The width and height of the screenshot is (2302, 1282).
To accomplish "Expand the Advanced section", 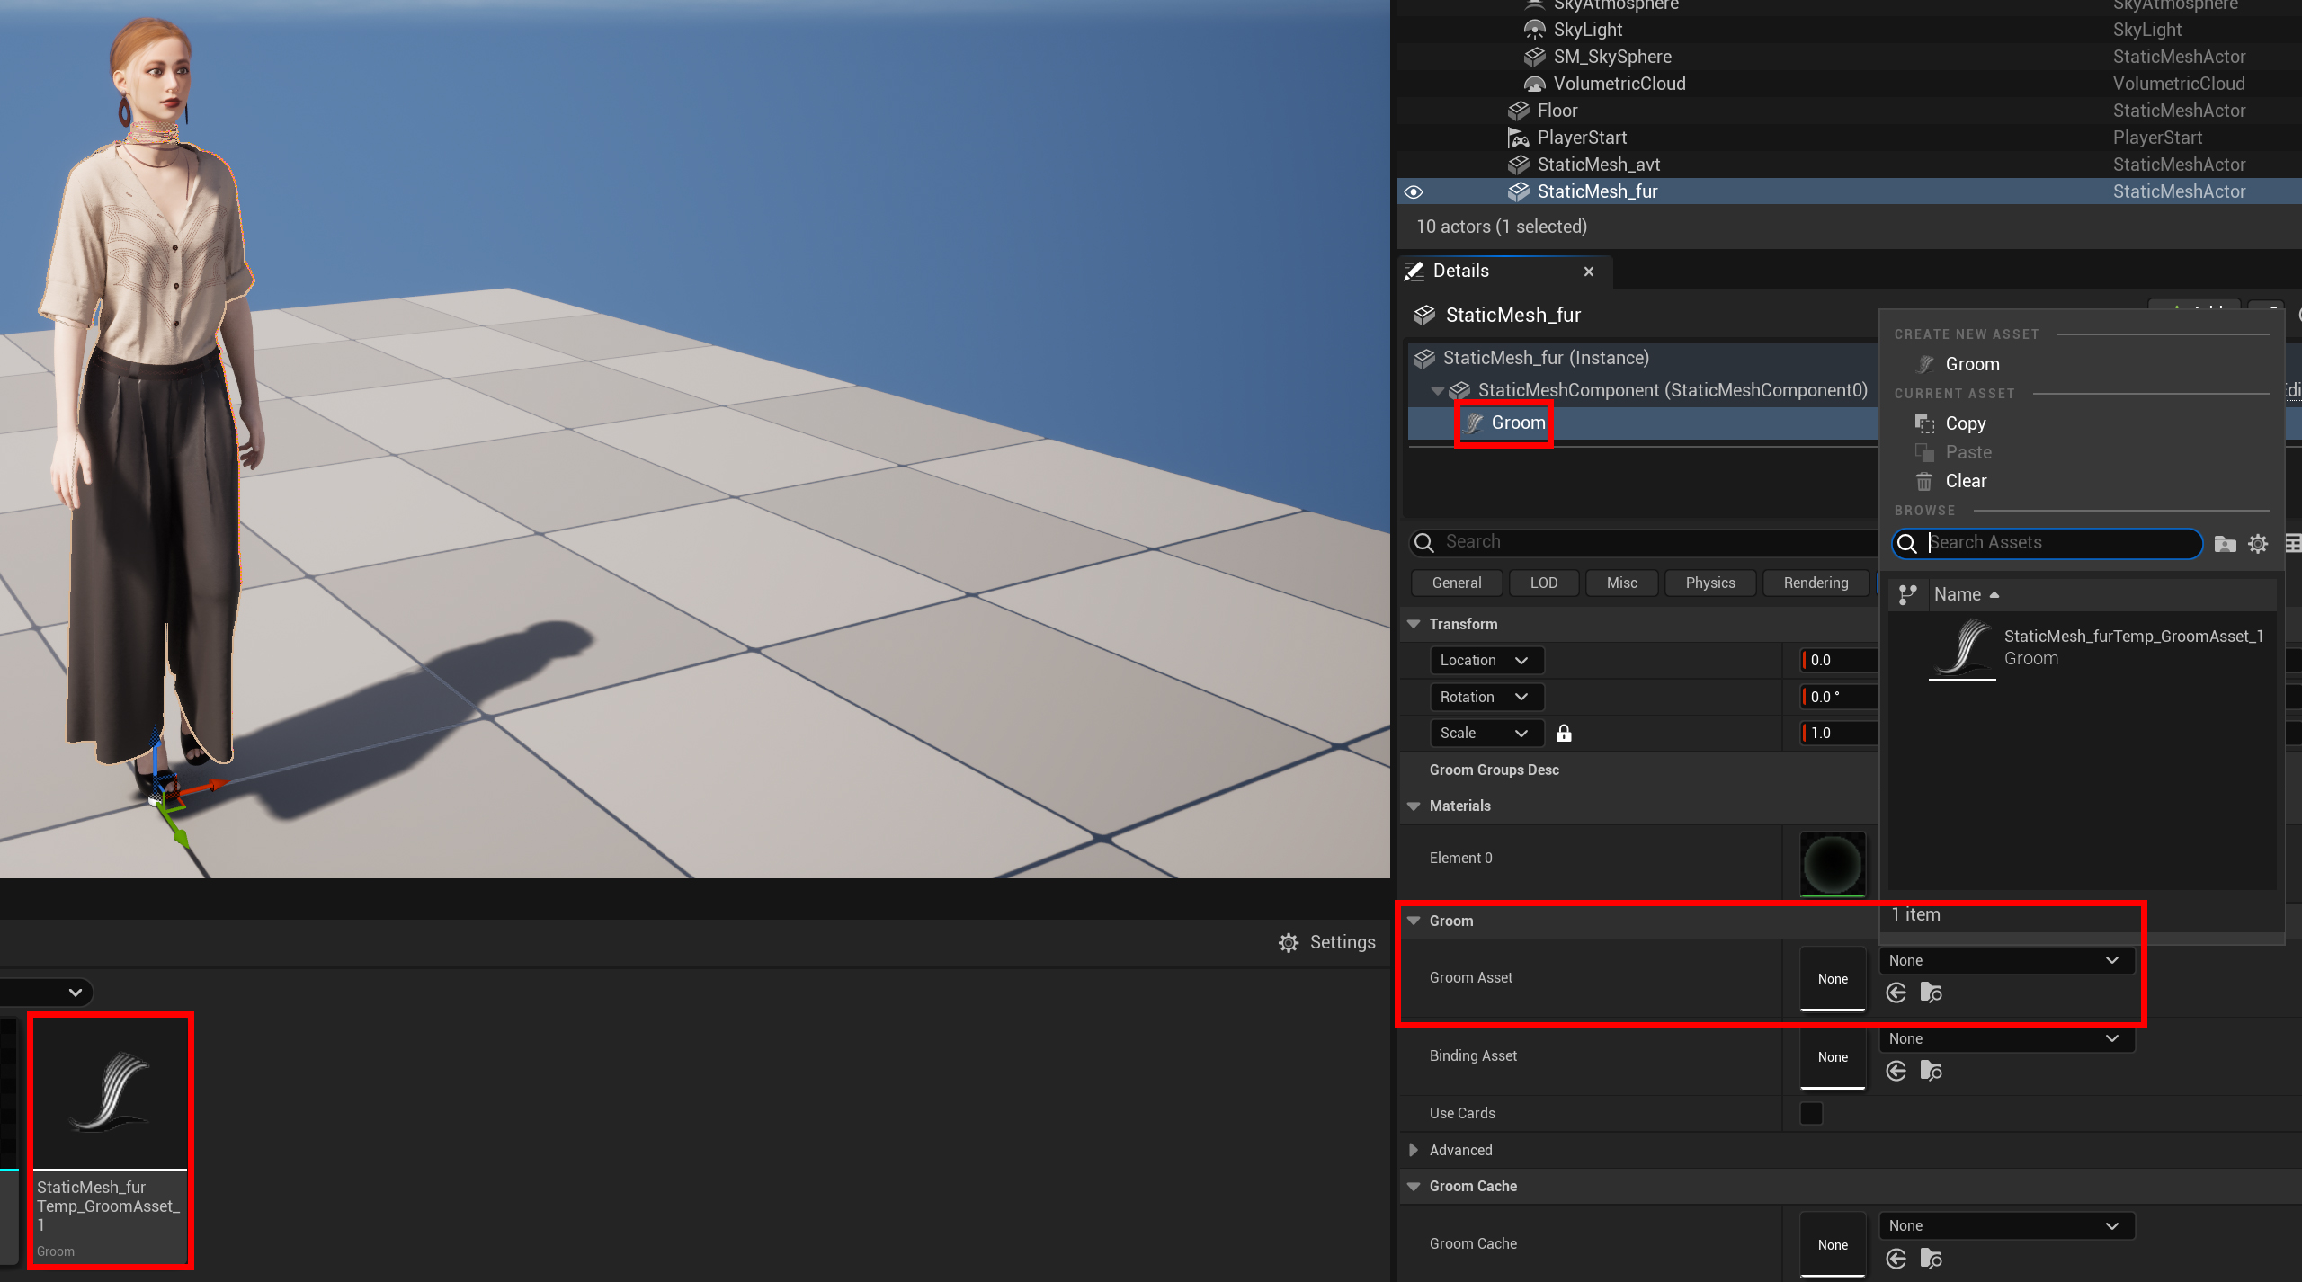I will pos(1414,1150).
